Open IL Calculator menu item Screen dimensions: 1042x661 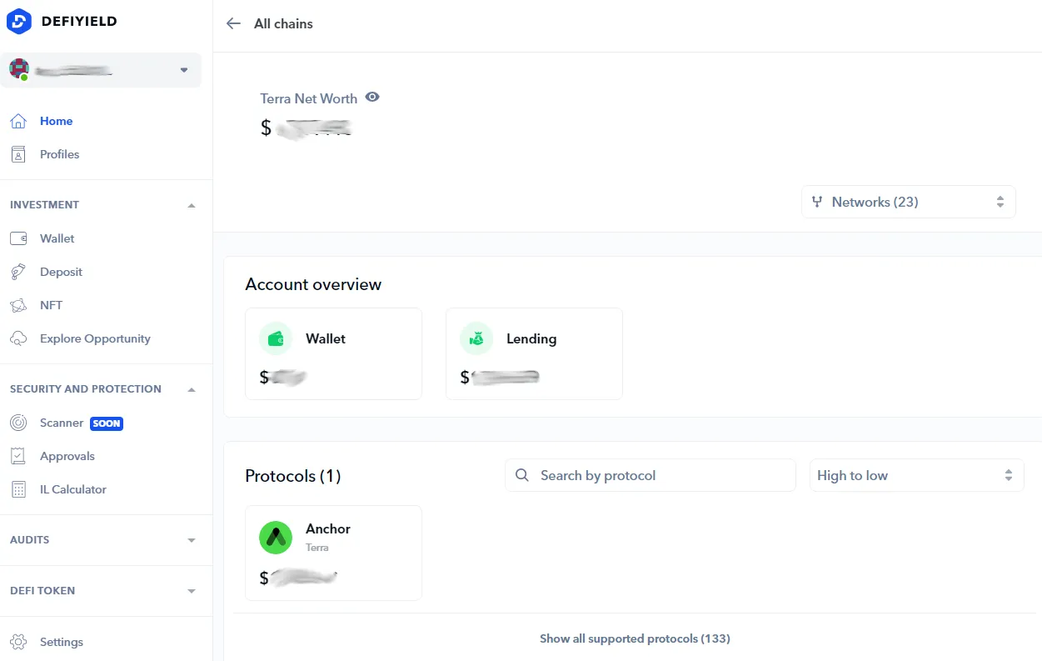click(x=73, y=489)
